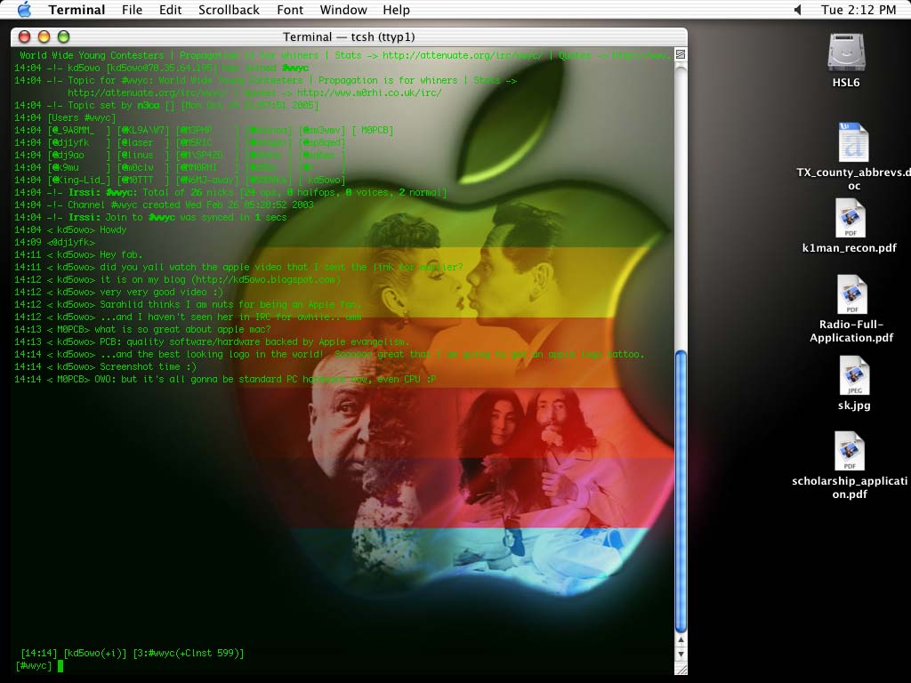
Task: Open the Apple menu
Action: point(24,9)
